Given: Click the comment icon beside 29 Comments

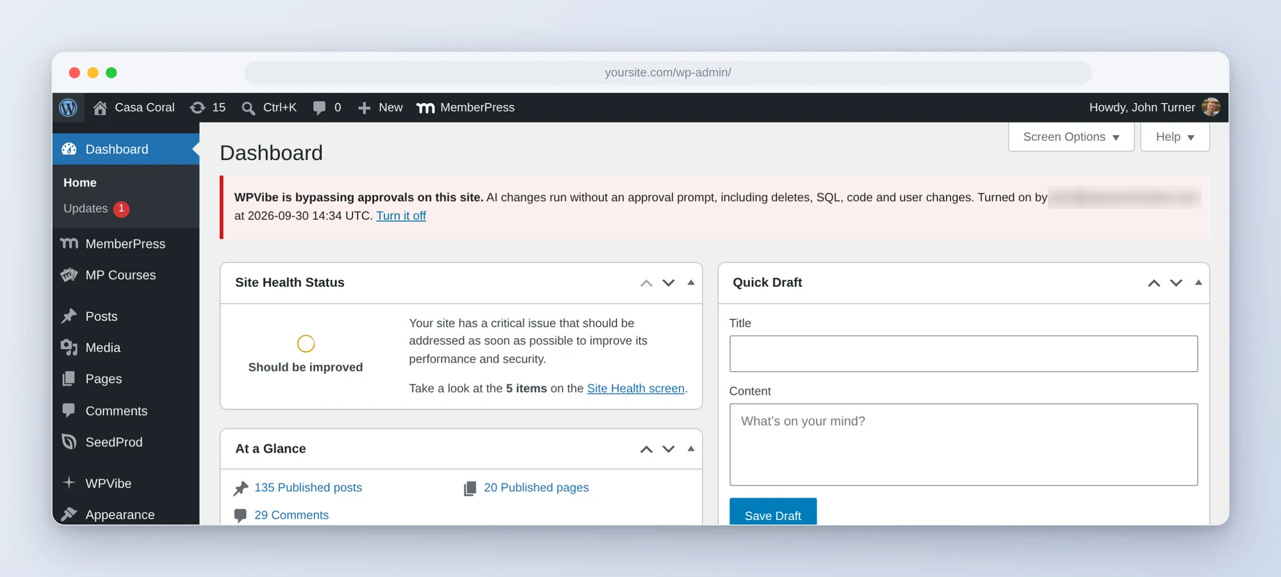Looking at the screenshot, I should pyautogui.click(x=241, y=516).
